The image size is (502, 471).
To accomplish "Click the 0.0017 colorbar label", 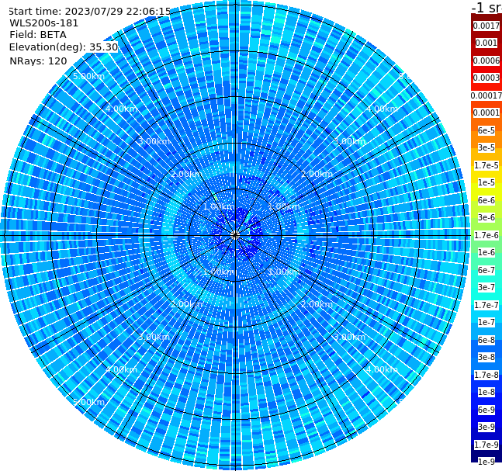I will coord(486,26).
